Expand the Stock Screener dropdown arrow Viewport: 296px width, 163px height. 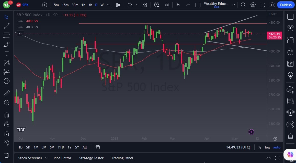pyautogui.click(x=46, y=158)
